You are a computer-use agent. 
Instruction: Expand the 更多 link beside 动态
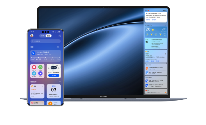[58, 47]
